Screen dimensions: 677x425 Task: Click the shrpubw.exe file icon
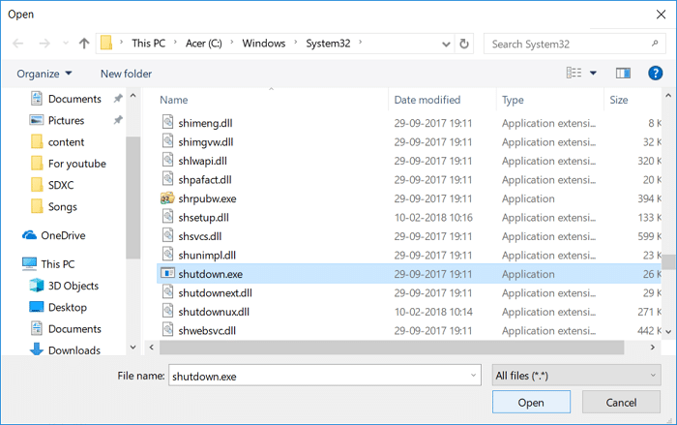pyautogui.click(x=167, y=198)
